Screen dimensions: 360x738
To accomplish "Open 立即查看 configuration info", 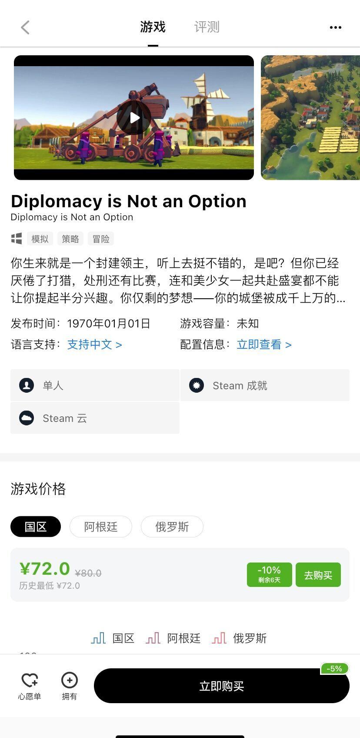I will (264, 344).
